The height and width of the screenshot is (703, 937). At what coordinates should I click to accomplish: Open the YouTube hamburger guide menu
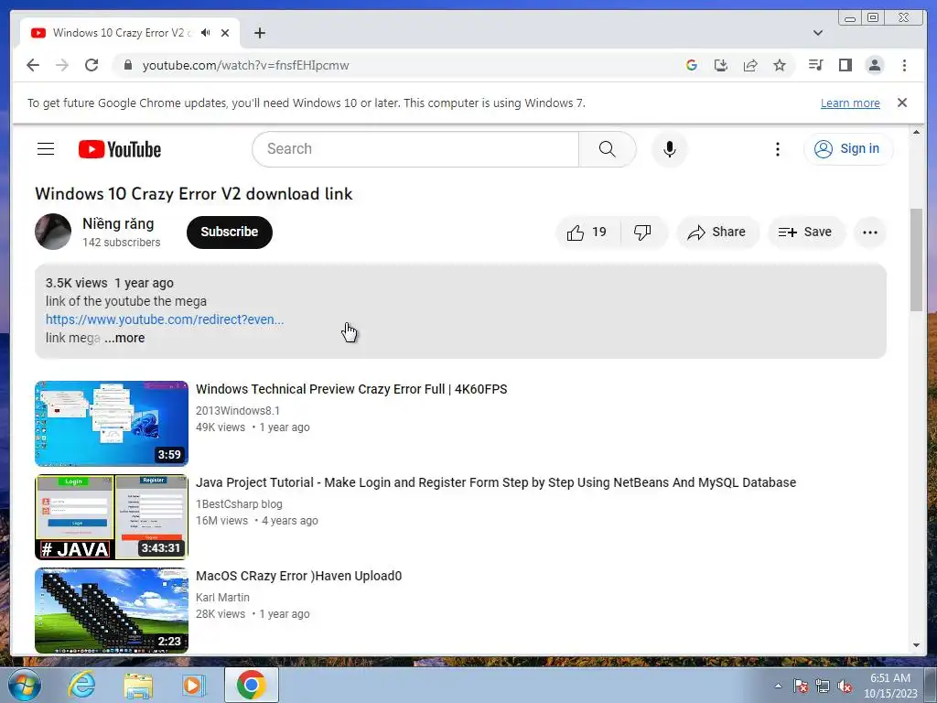click(46, 149)
